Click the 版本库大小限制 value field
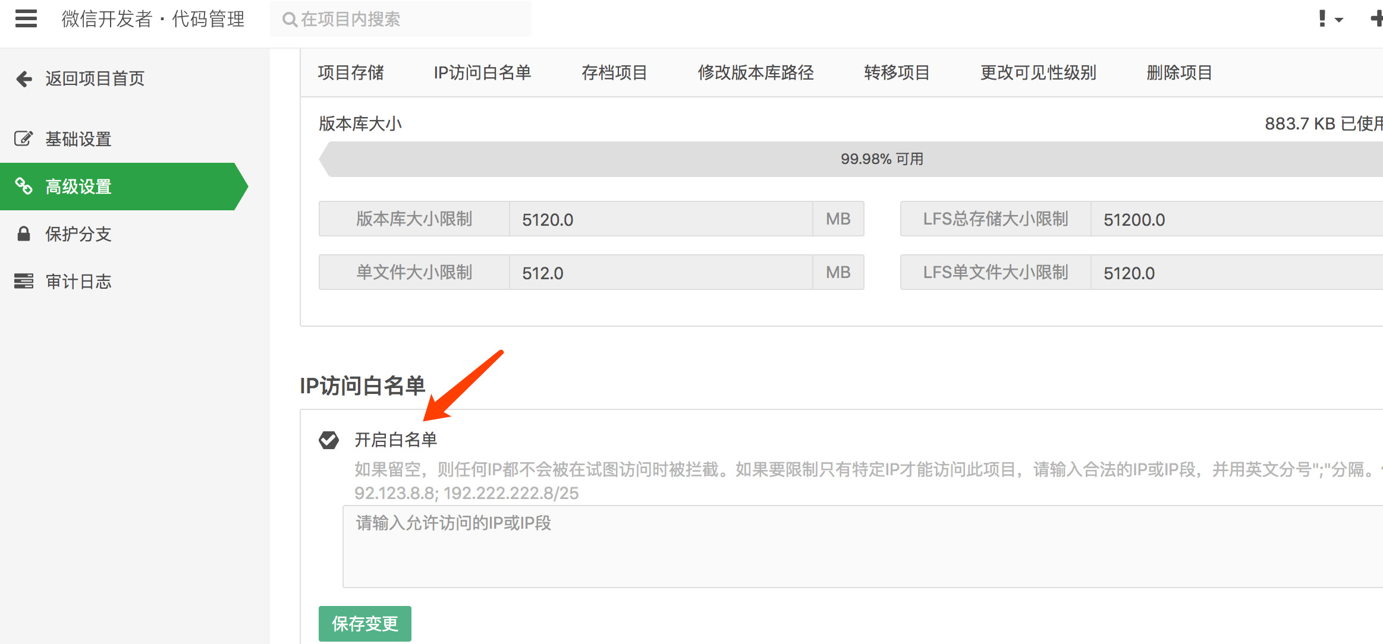The image size is (1383, 644). pos(660,219)
